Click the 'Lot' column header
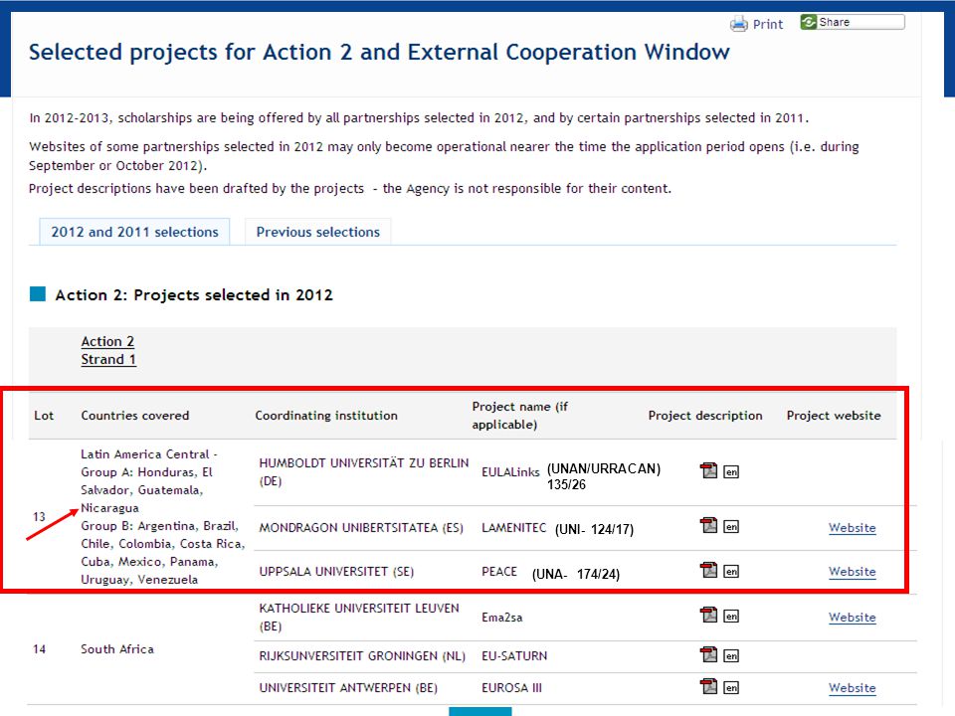 (44, 416)
